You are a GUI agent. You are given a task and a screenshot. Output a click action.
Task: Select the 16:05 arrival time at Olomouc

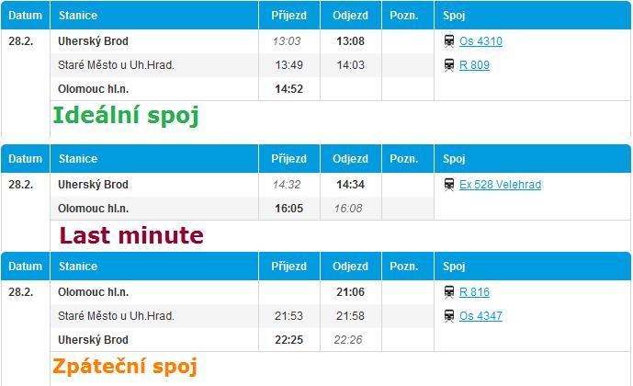[289, 209]
